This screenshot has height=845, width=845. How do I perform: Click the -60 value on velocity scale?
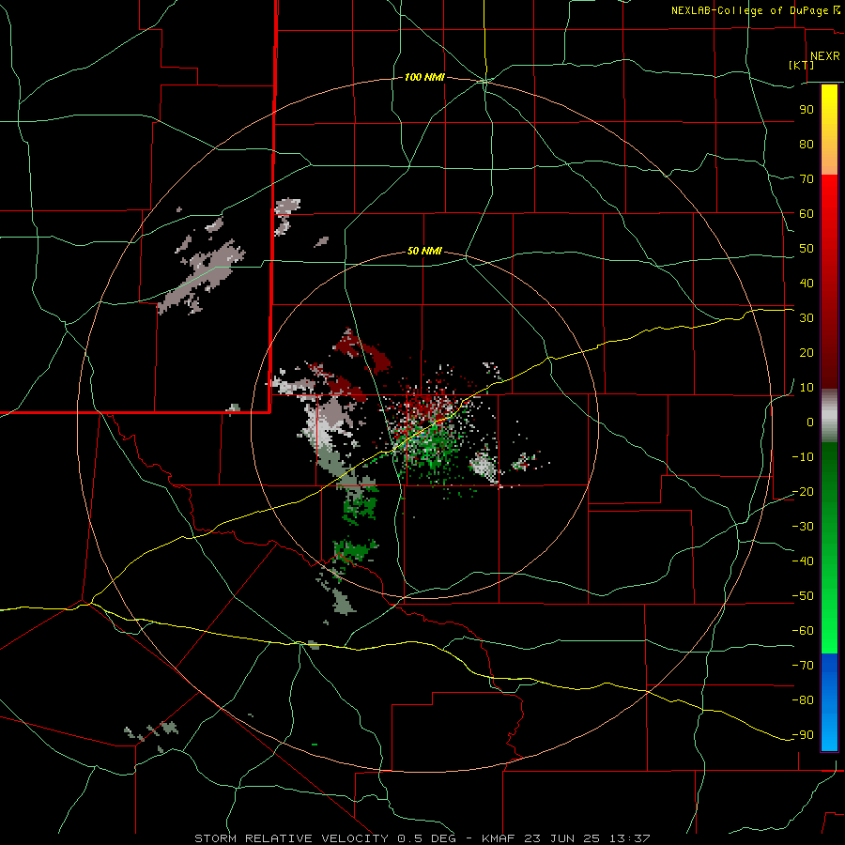click(803, 631)
